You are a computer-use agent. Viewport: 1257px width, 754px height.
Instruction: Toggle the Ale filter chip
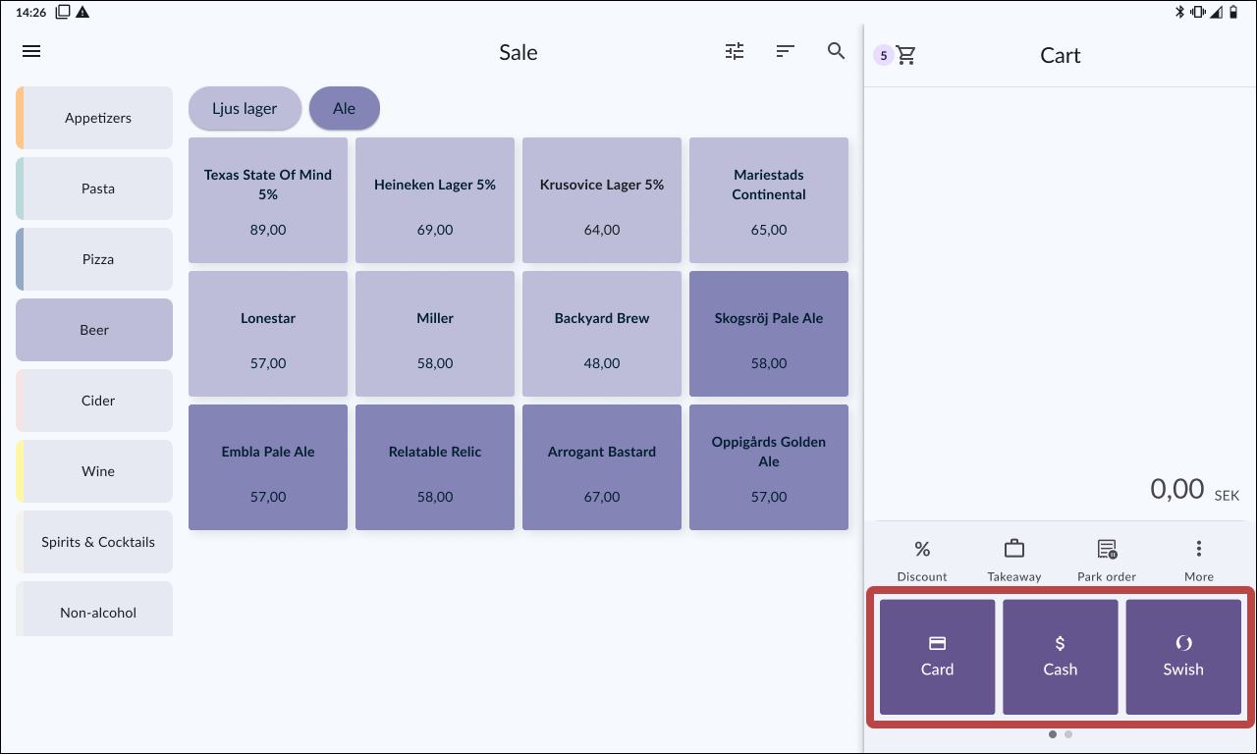click(x=344, y=108)
